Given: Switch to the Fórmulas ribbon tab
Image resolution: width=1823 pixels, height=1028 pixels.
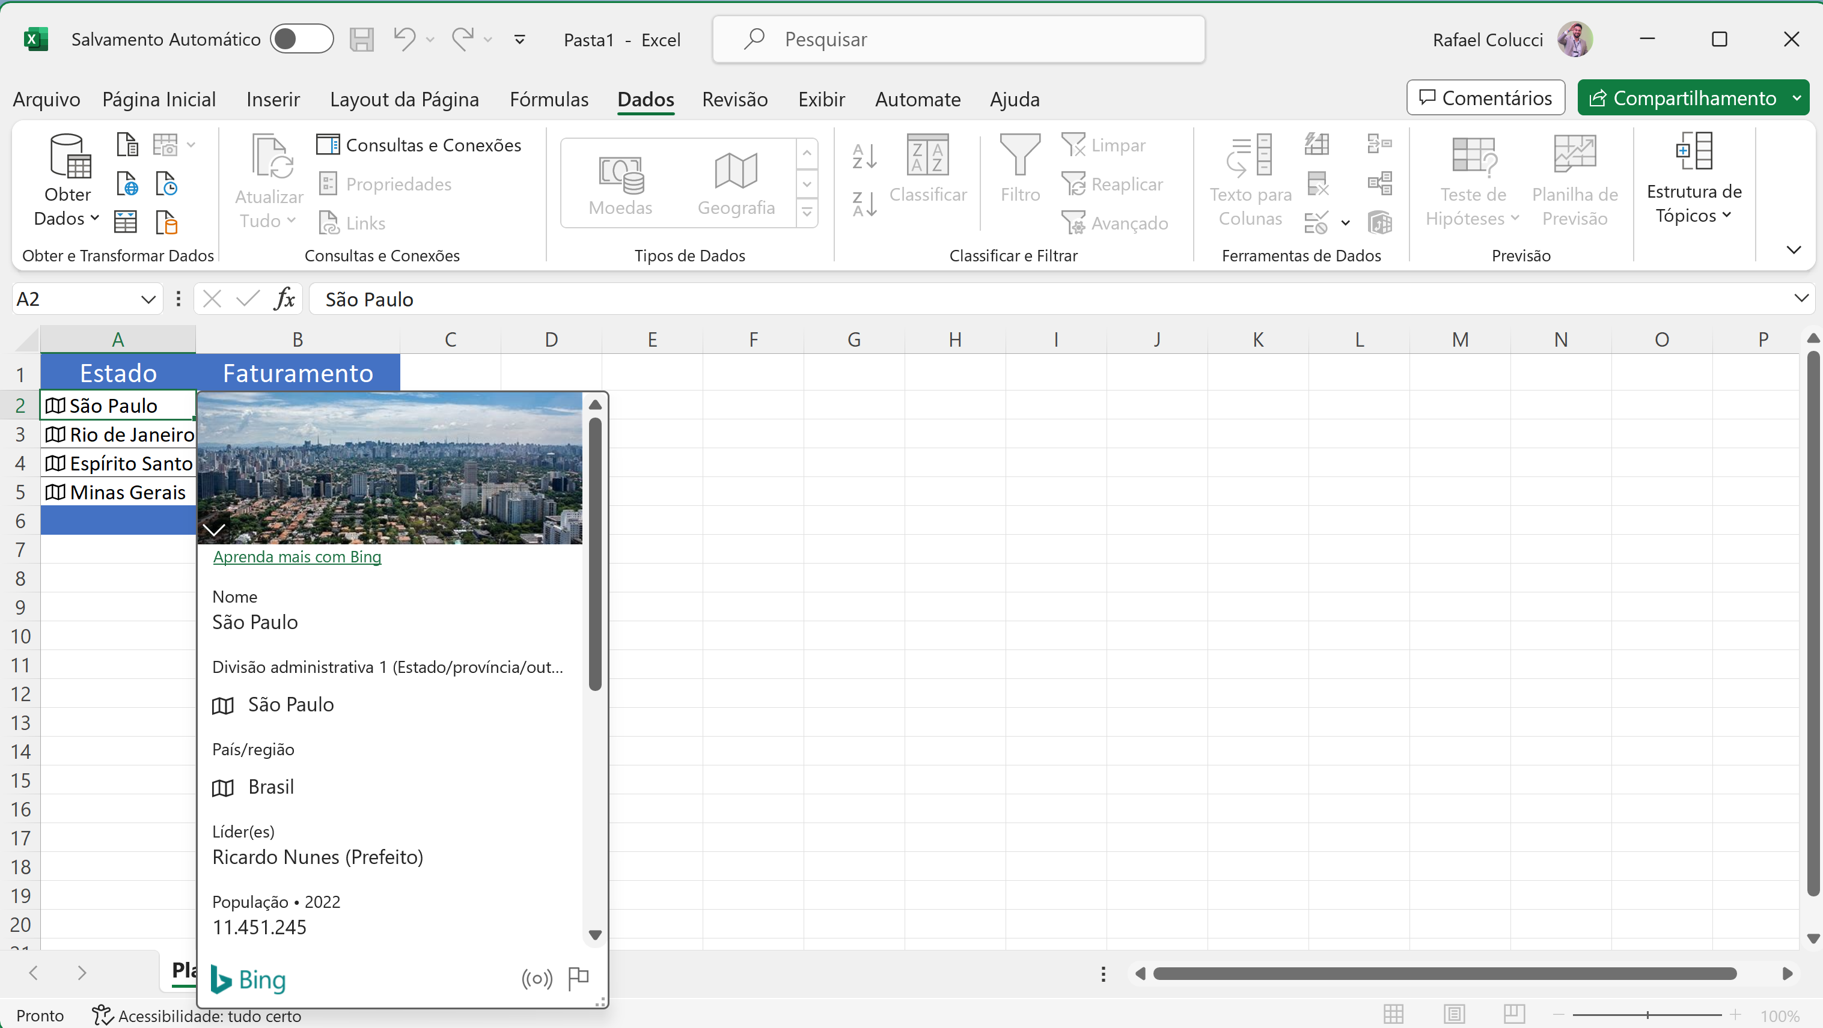Looking at the screenshot, I should 549,99.
